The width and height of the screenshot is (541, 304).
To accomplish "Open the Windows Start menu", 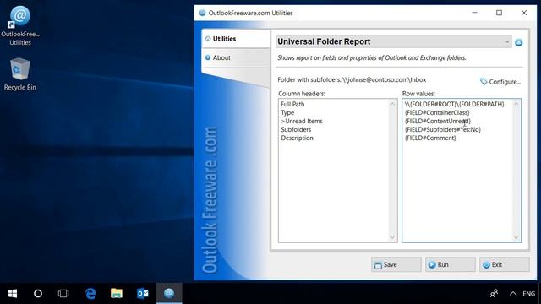I will pos(13,293).
